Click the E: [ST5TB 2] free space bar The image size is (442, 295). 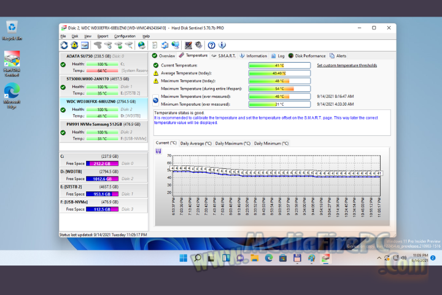tap(102, 194)
